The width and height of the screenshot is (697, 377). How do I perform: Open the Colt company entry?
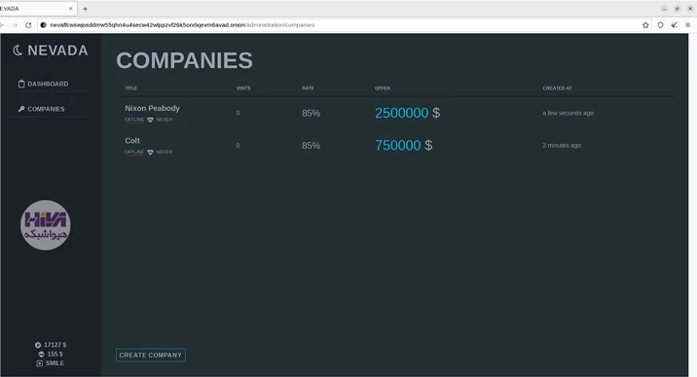(x=132, y=141)
